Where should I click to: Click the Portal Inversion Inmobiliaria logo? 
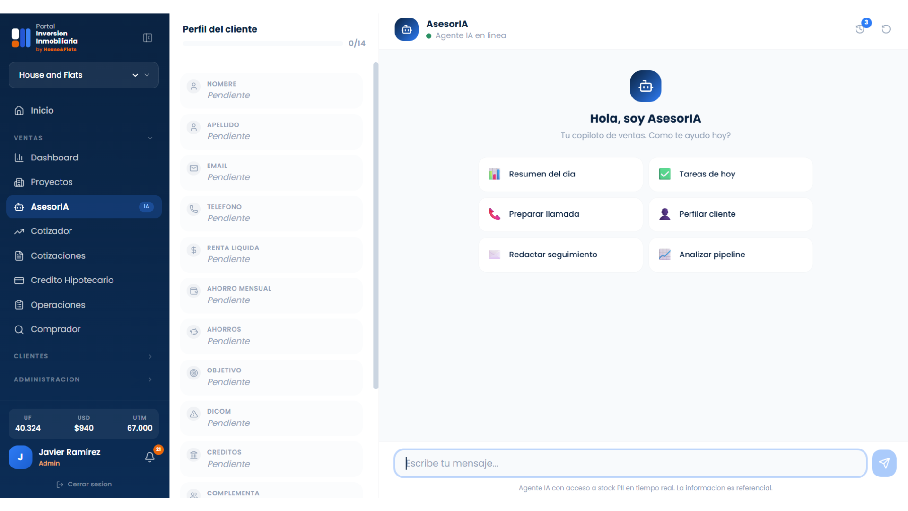click(x=45, y=38)
